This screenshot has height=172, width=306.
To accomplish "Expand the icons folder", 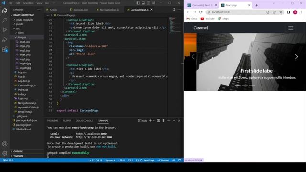I will coord(21,33).
